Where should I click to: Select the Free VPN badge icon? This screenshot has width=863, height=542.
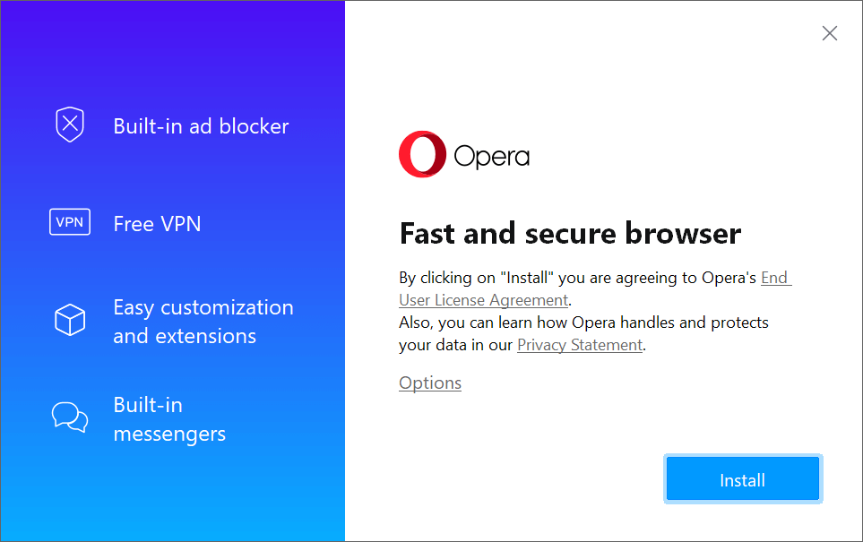[70, 221]
